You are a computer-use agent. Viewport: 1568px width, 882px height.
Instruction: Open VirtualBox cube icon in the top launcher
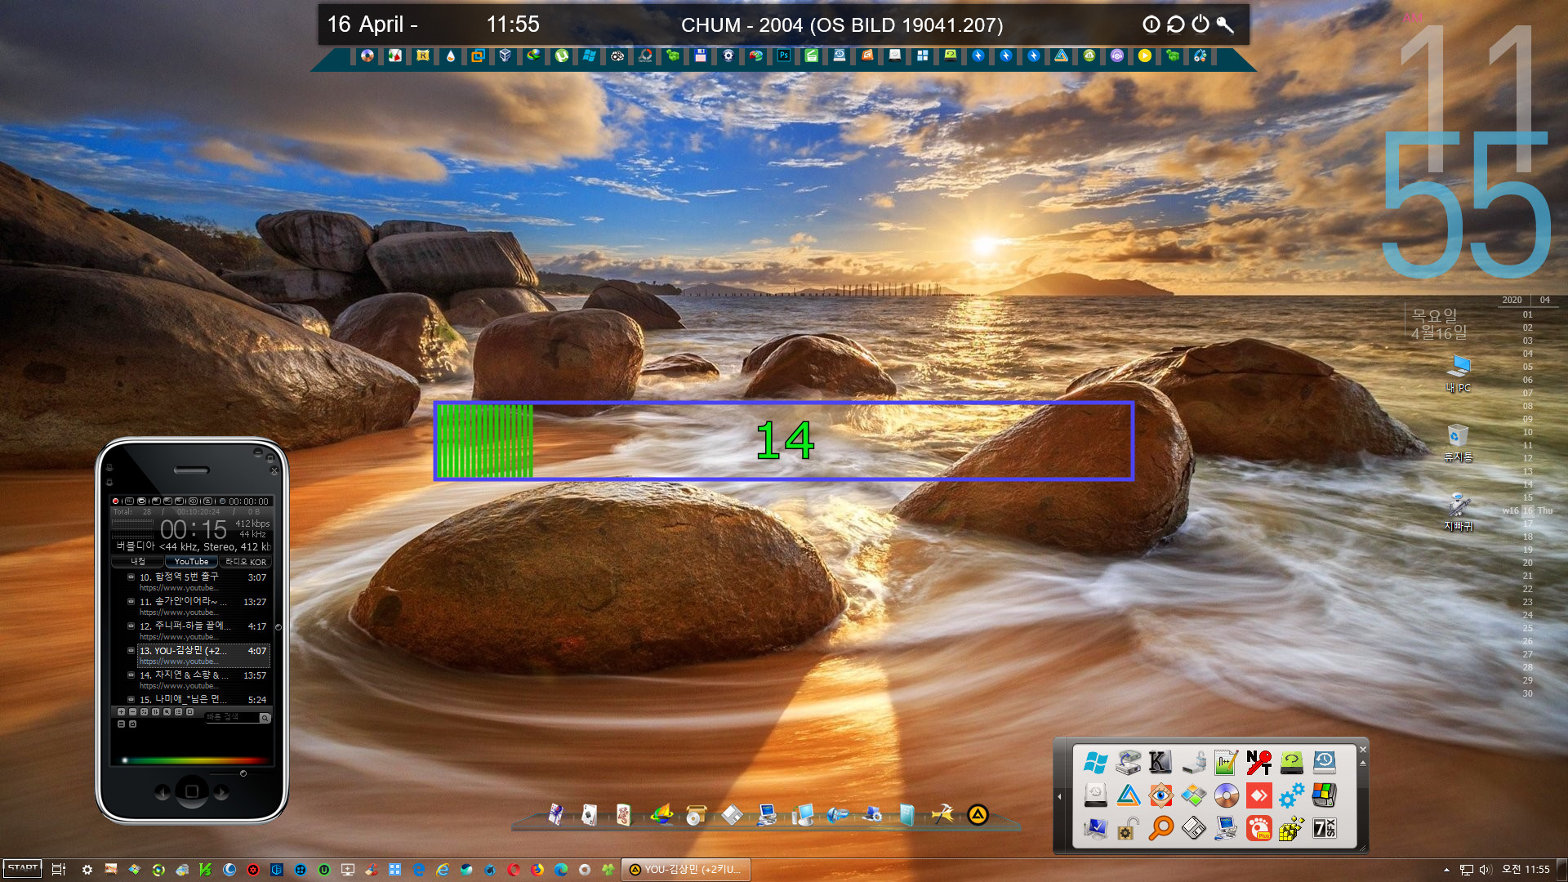click(x=506, y=56)
